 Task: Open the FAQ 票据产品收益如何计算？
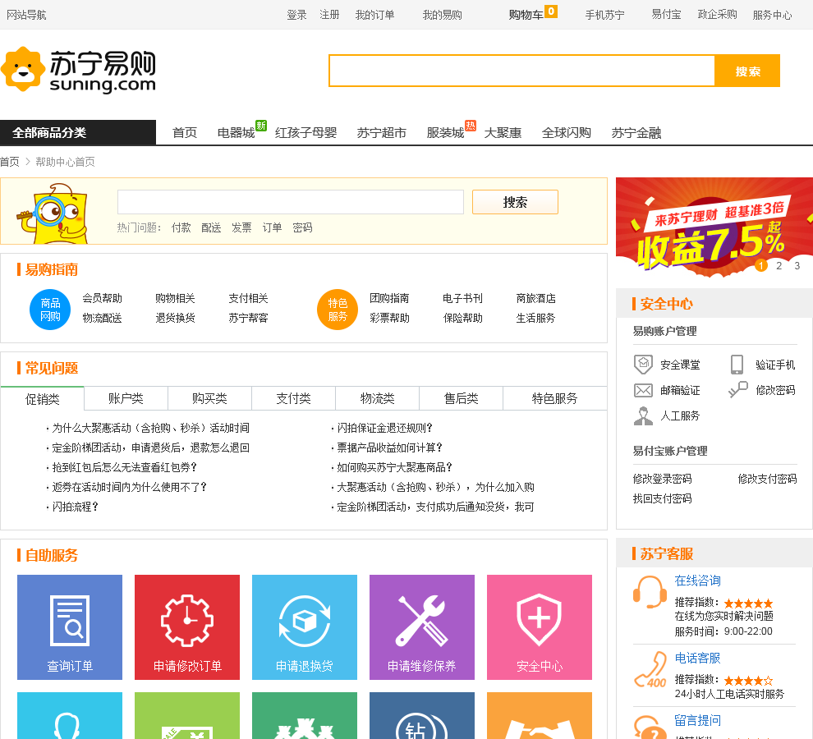click(x=389, y=448)
